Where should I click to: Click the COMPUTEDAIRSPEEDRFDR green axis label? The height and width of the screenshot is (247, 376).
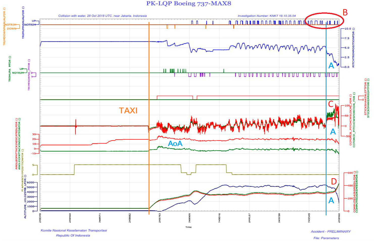[357, 192]
